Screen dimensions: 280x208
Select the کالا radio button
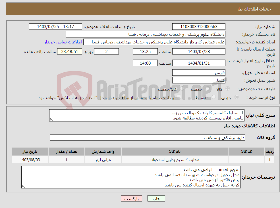pos(227,89)
